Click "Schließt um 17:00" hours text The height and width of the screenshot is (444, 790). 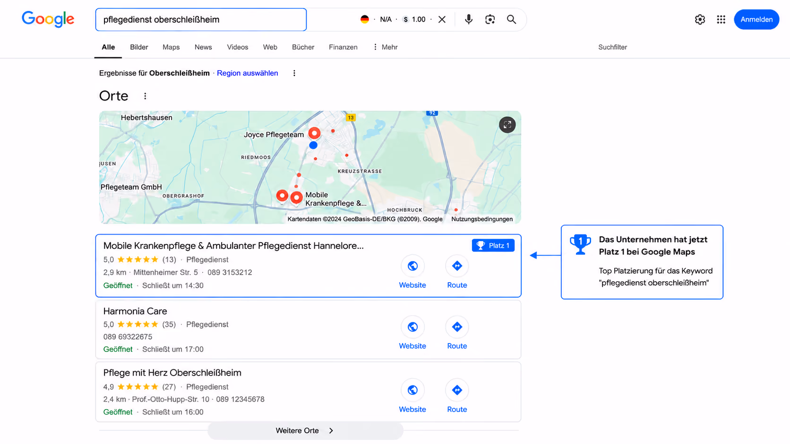point(173,349)
